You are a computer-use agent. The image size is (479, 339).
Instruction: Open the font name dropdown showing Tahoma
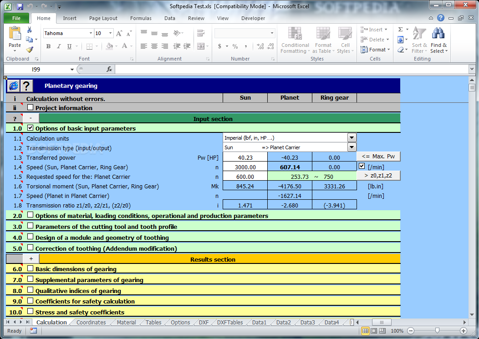pos(91,33)
